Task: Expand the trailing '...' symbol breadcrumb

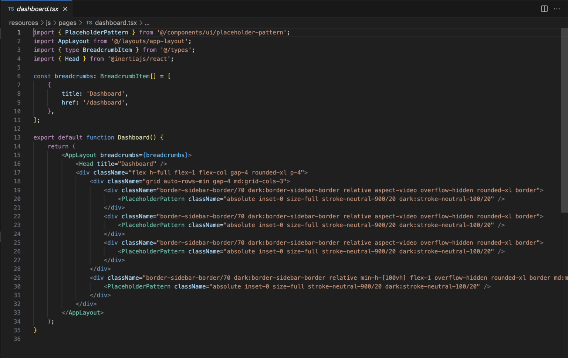Action: [147, 23]
